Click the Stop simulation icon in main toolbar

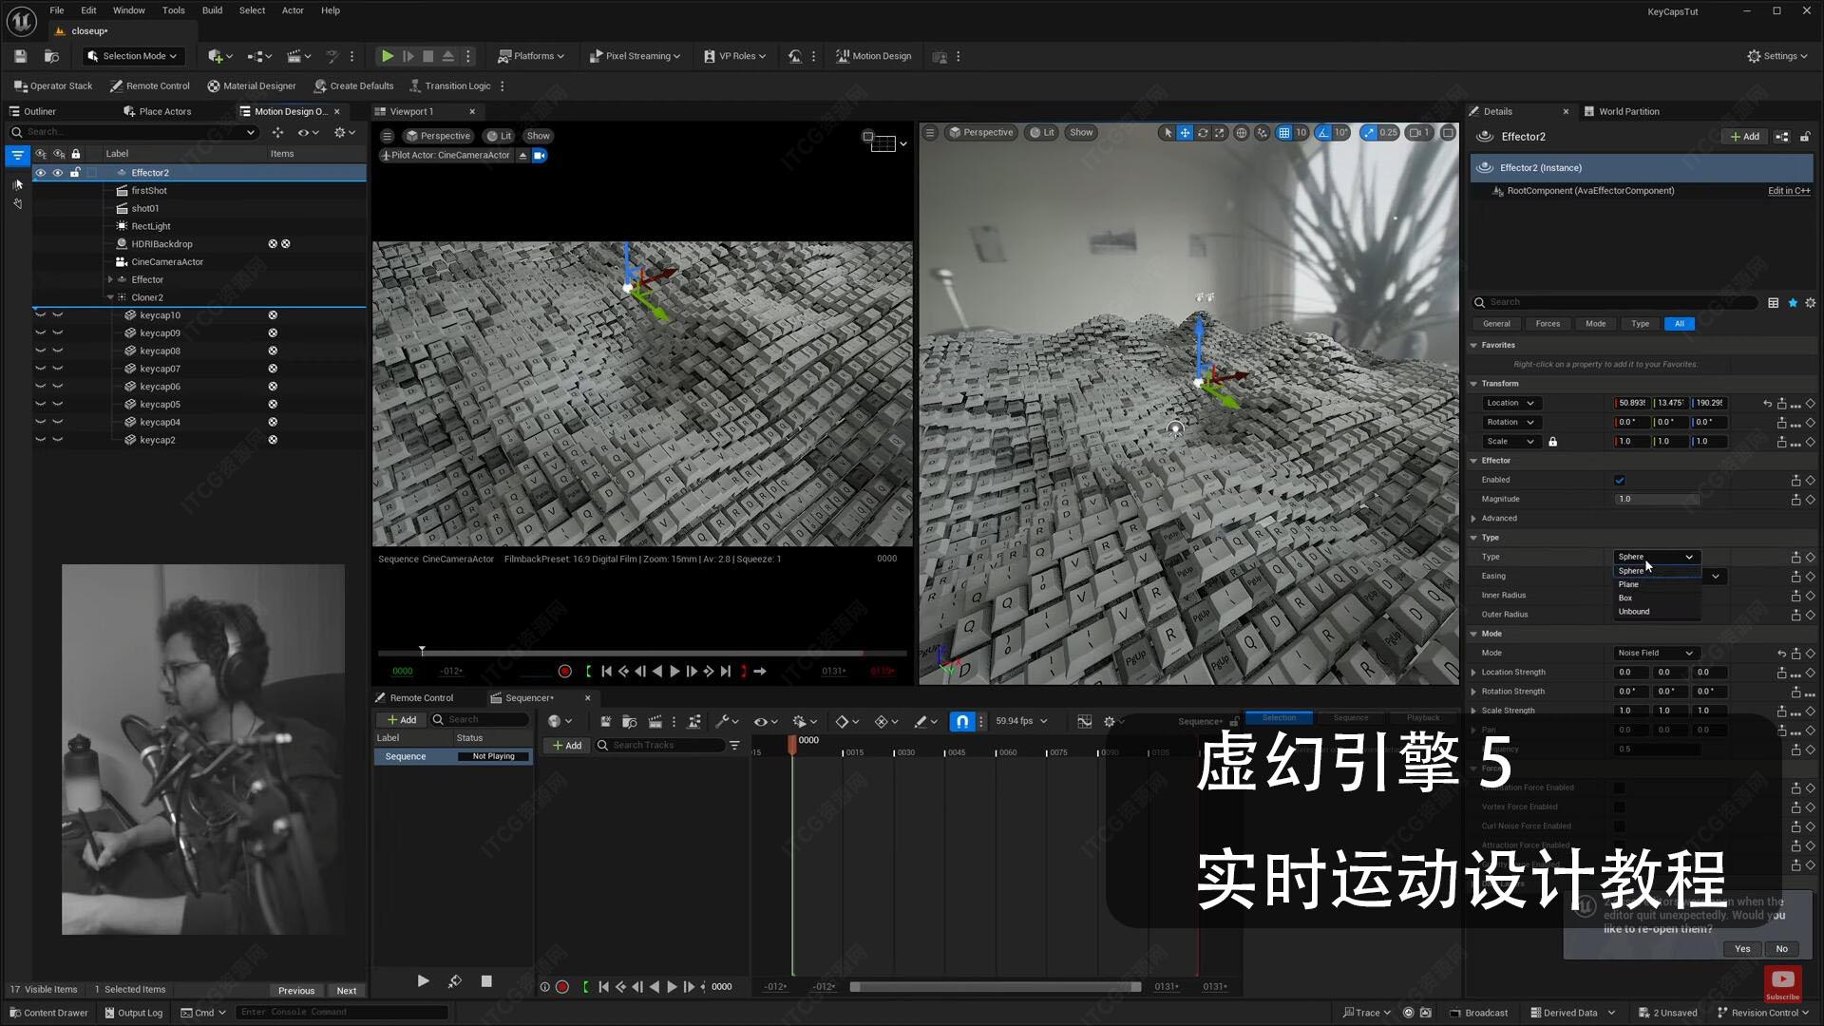click(x=428, y=56)
